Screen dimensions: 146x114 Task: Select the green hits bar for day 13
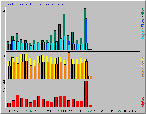pos(60,31)
